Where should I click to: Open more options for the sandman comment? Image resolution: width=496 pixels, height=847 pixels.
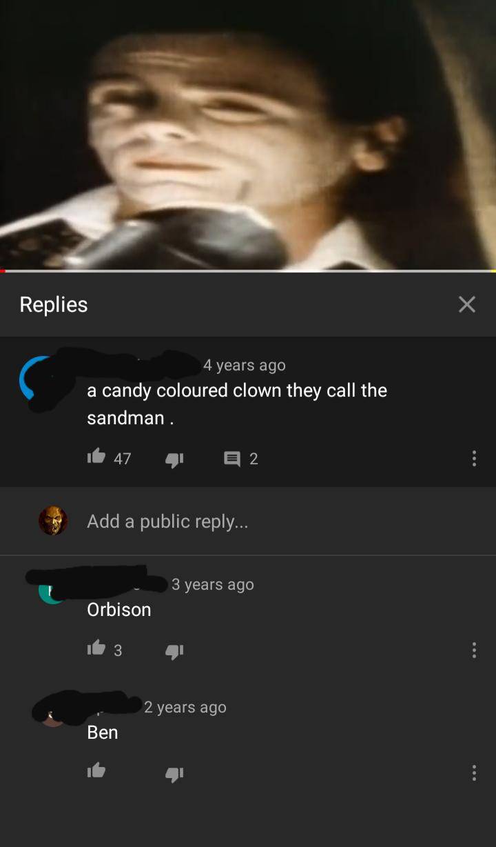473,459
